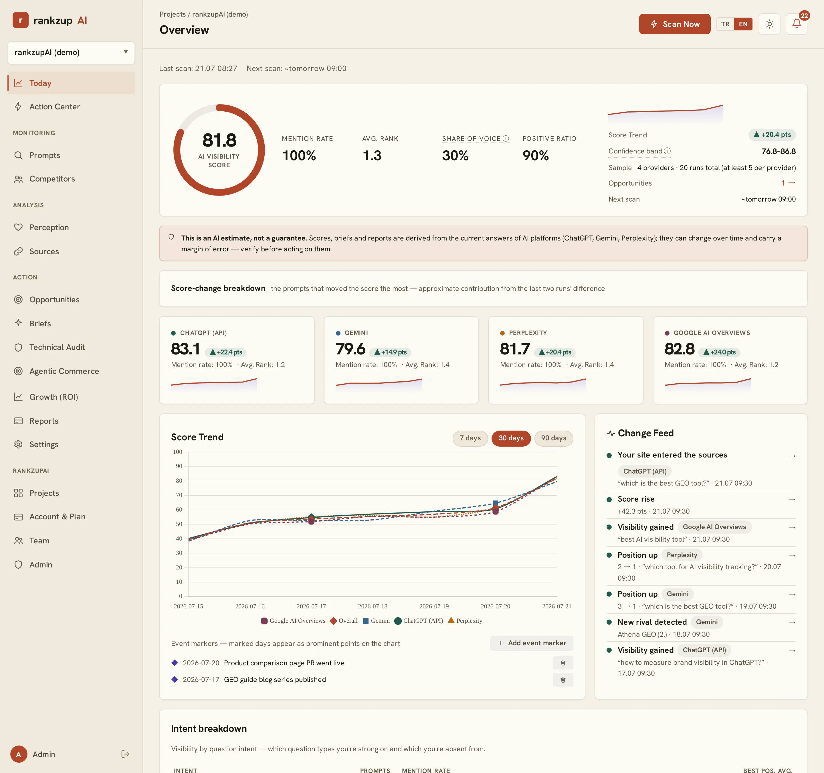Viewport: 824px width, 773px height.
Task: Click "Last scan: 21.07 08:27" text
Action: tap(198, 68)
